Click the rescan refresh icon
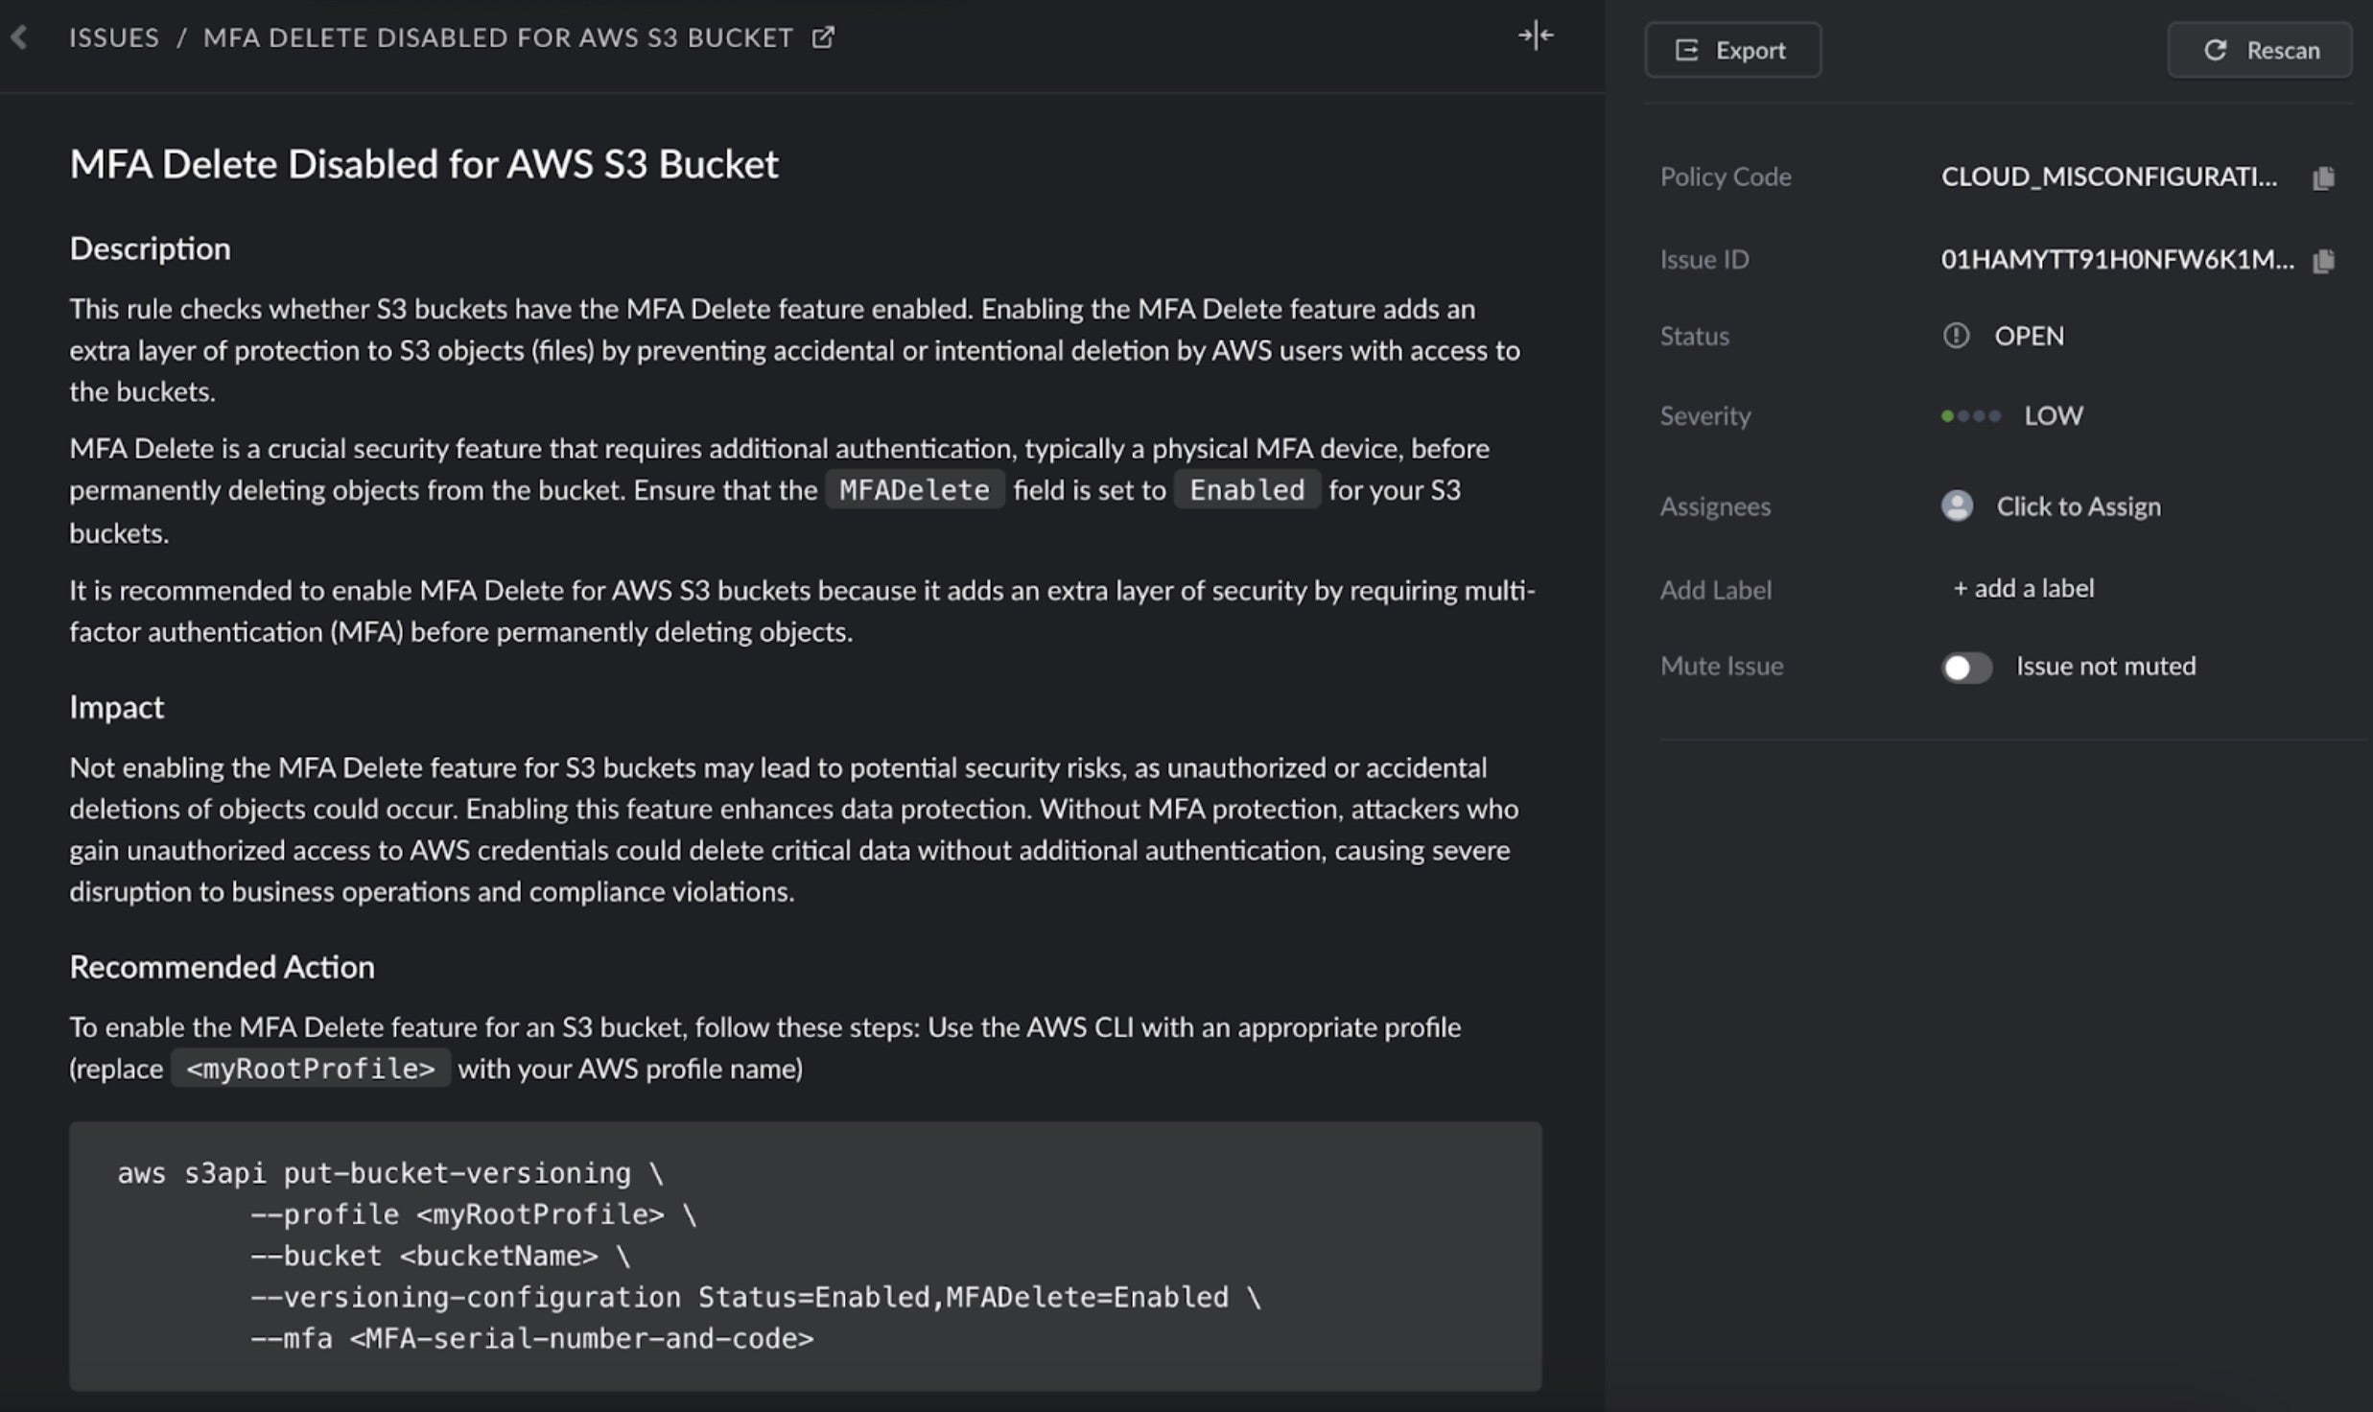Screen dimensions: 2373x1412 (x=2215, y=50)
